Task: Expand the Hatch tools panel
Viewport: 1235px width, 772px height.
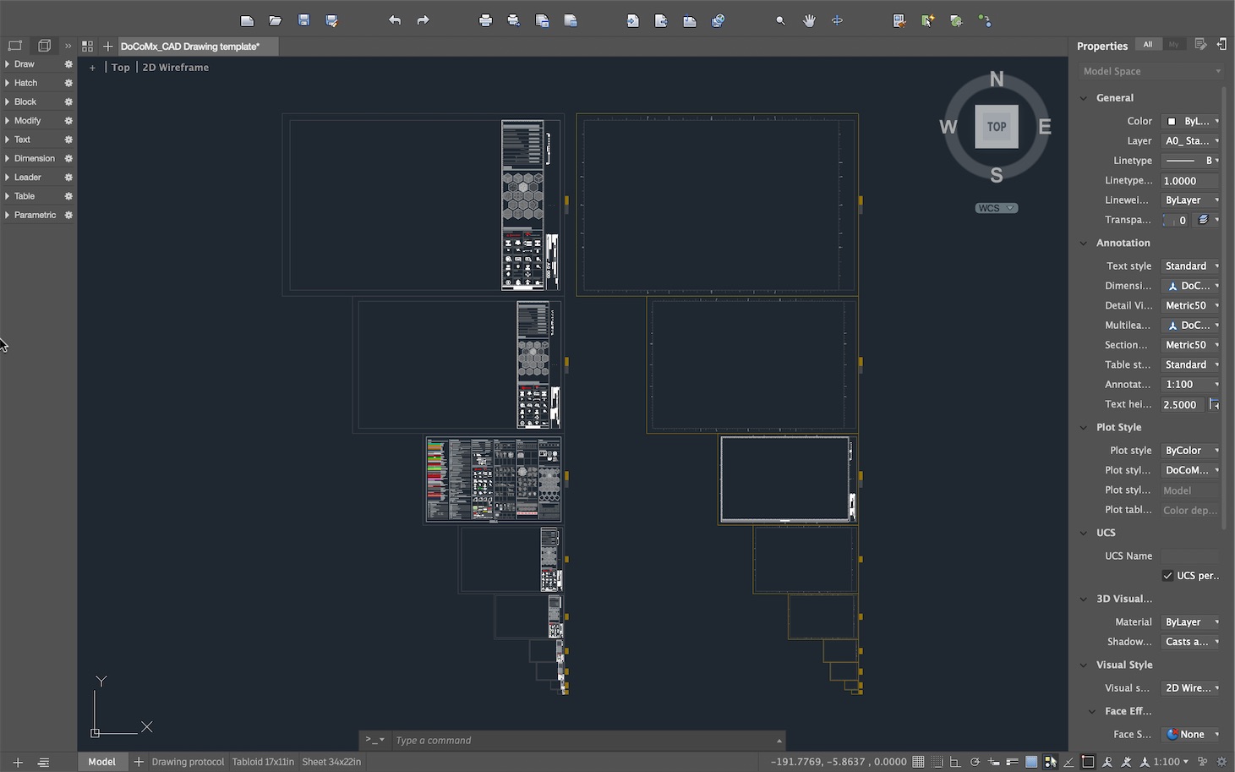Action: click(x=25, y=82)
